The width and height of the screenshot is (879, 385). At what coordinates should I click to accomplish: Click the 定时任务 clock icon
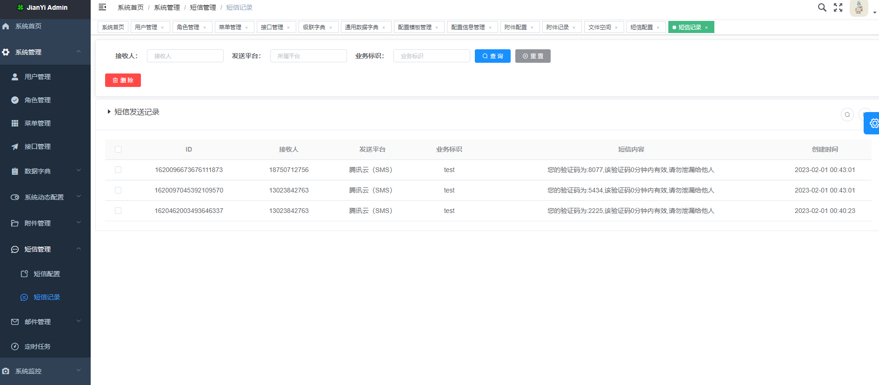pyautogui.click(x=15, y=346)
